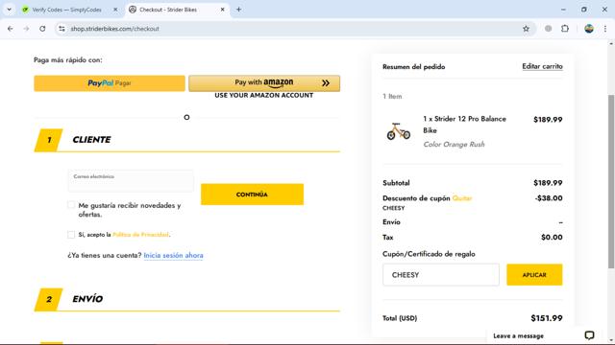Choose Pay with Amazon button
The image size is (615, 345).
264,83
